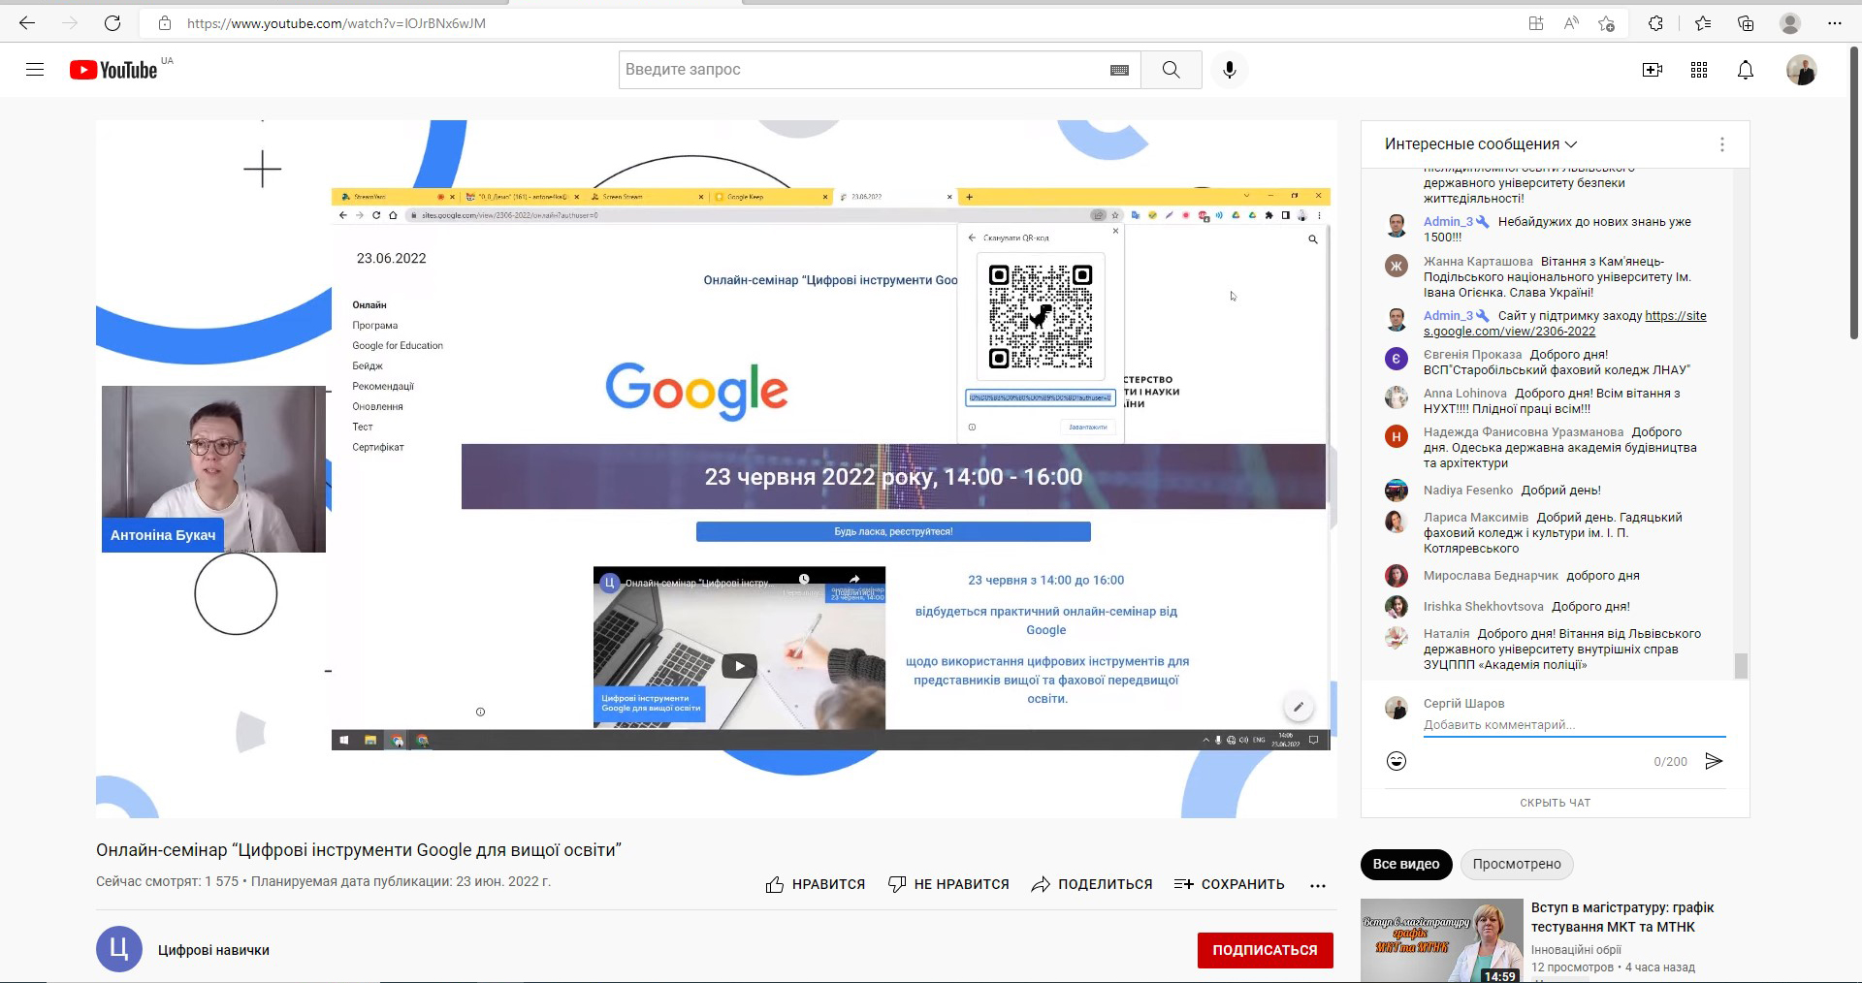Dislike the video with НЕ НРАВИТСЯ
This screenshot has width=1862, height=983.
coord(948,884)
